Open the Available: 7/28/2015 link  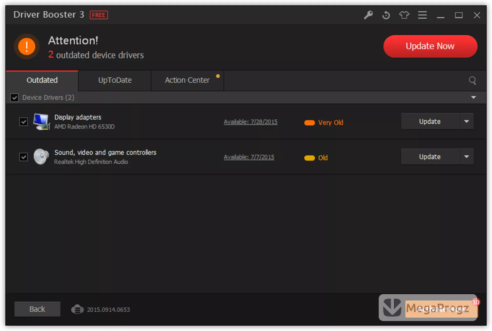tap(250, 122)
